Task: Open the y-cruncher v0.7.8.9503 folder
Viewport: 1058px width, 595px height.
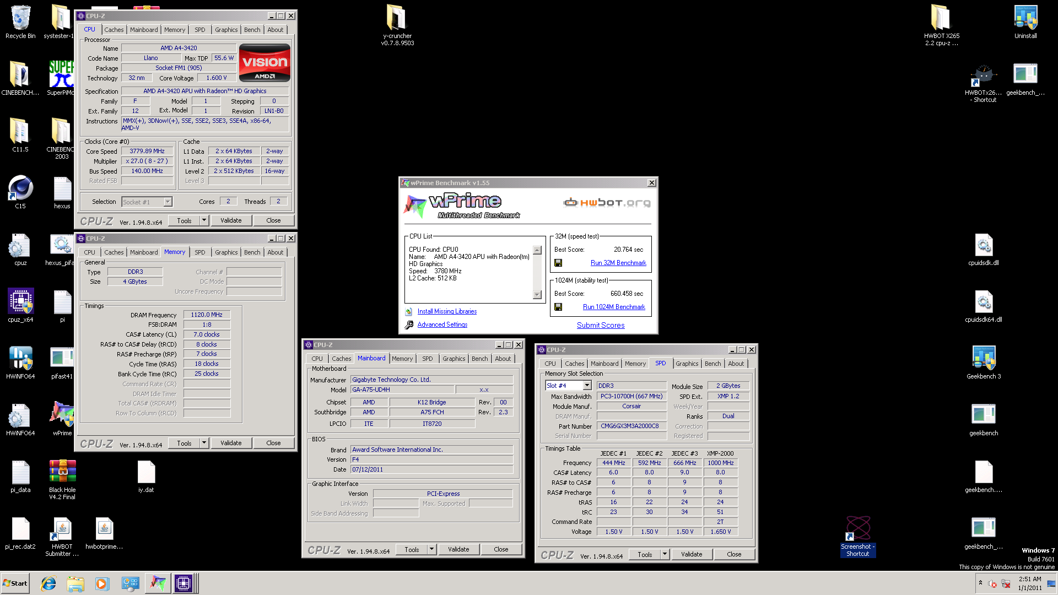Action: tap(397, 25)
